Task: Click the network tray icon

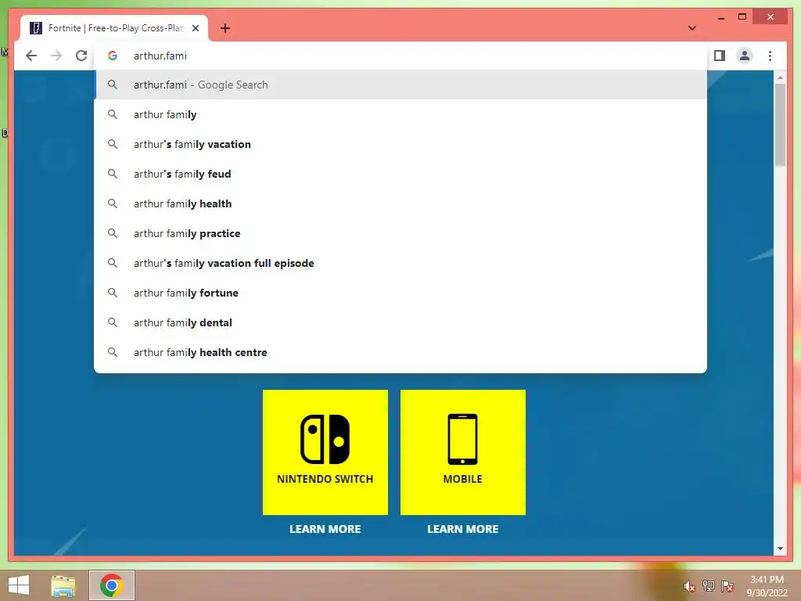Action: click(x=709, y=586)
